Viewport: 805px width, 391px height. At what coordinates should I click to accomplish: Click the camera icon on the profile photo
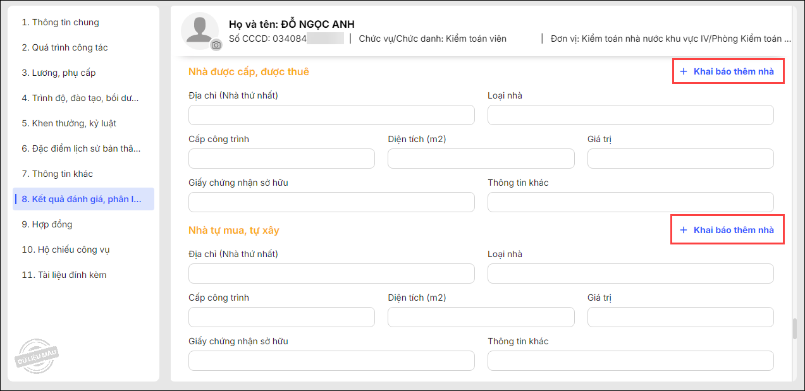[x=216, y=45]
